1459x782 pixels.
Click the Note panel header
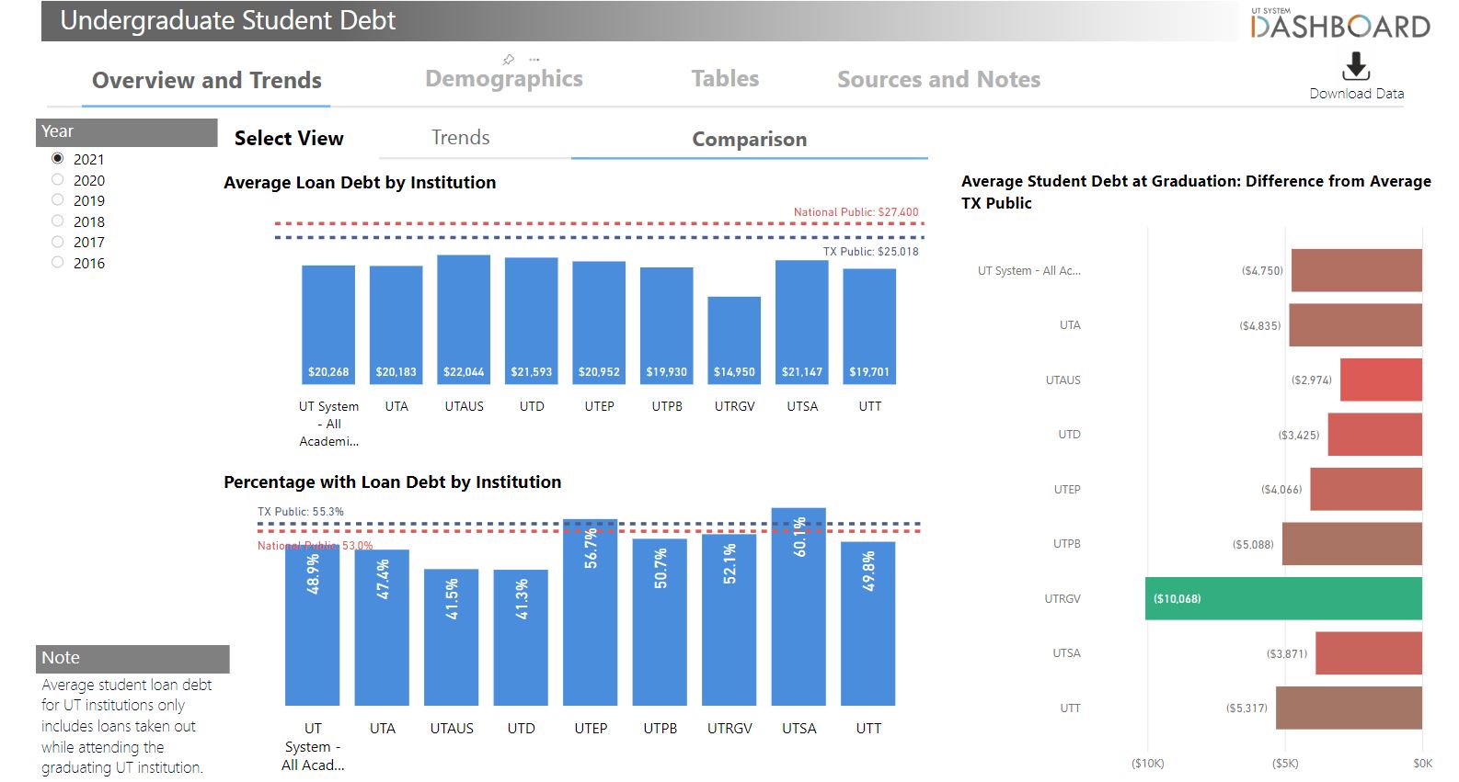click(x=132, y=659)
